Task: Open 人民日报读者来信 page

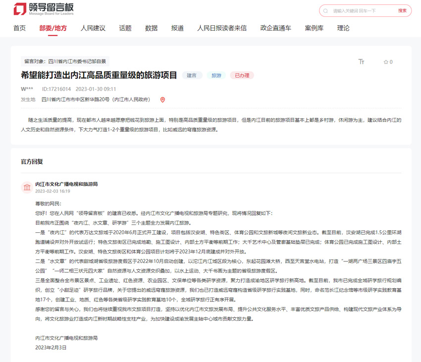Action: click(222, 28)
